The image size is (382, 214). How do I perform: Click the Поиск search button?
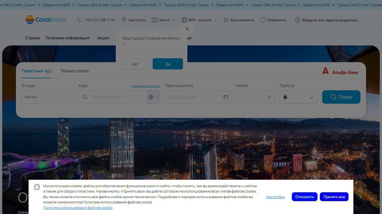[x=341, y=97]
